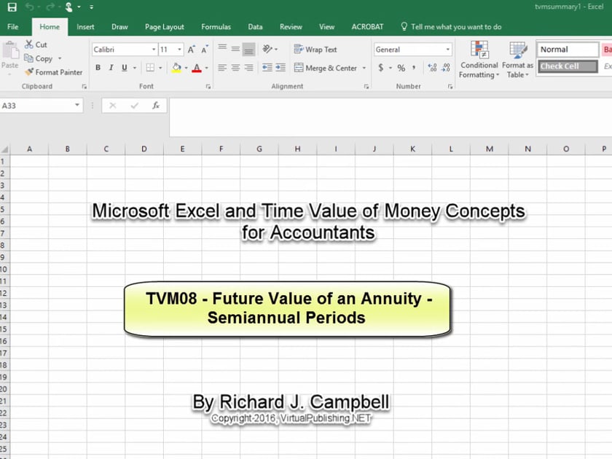Select Middle Align icon

click(235, 49)
